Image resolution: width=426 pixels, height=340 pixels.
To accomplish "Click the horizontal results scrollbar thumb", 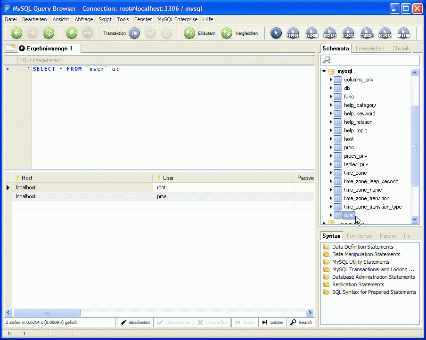I will tap(47, 313).
